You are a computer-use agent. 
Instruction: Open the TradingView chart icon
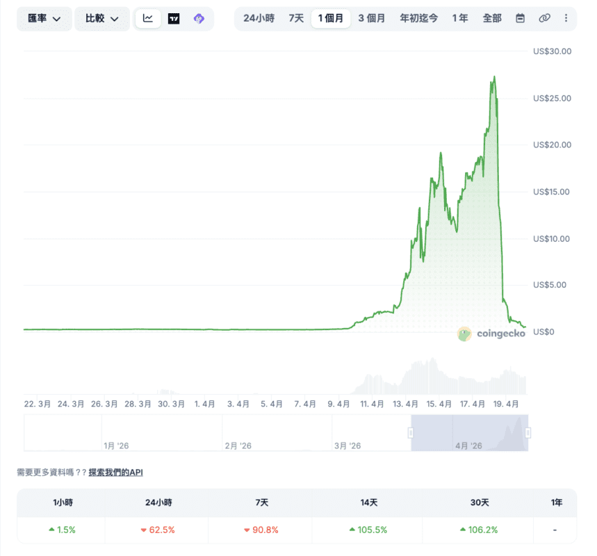(x=174, y=19)
